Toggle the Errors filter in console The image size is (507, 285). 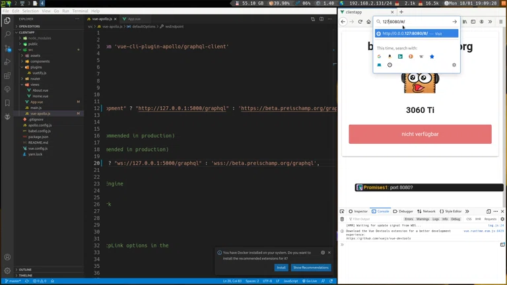[x=409, y=219]
